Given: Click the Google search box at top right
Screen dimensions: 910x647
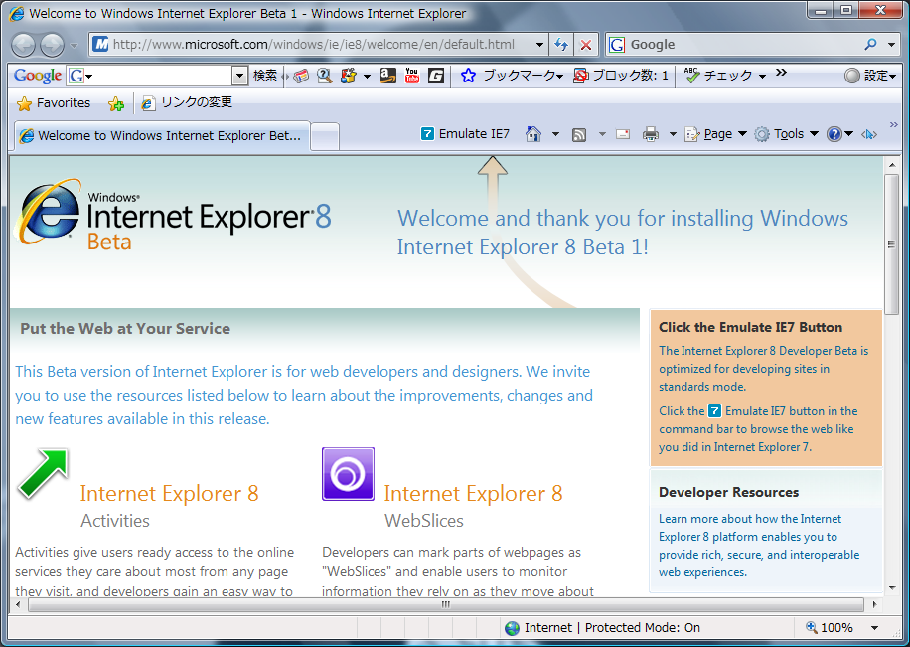Looking at the screenshot, I should [x=733, y=44].
